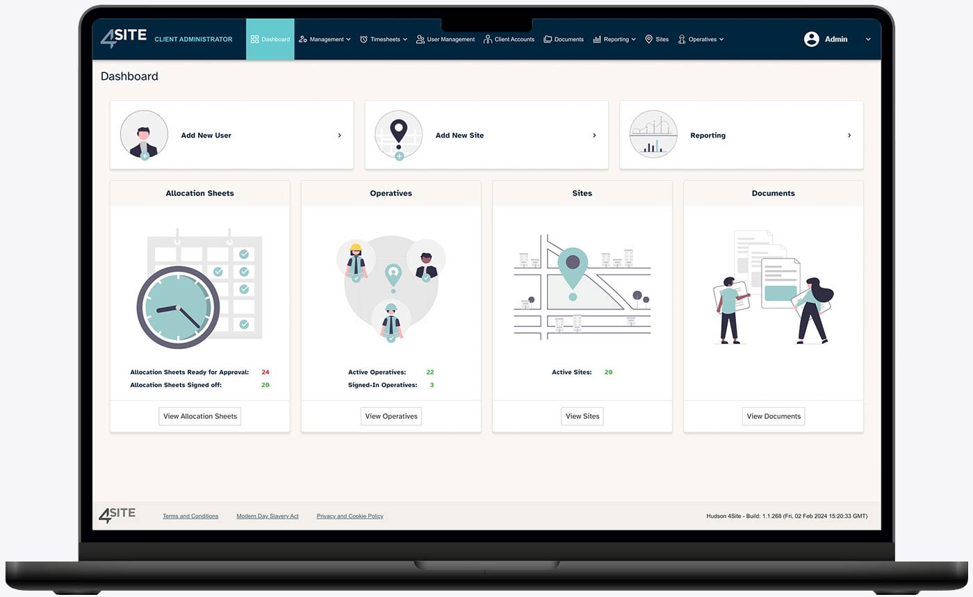The image size is (973, 597).
Task: Click the Add New User avatar icon
Action: click(144, 135)
